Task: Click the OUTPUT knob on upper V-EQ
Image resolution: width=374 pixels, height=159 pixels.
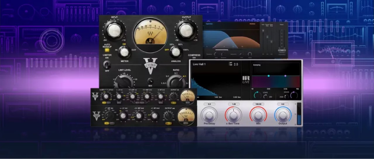Action: tap(173, 97)
